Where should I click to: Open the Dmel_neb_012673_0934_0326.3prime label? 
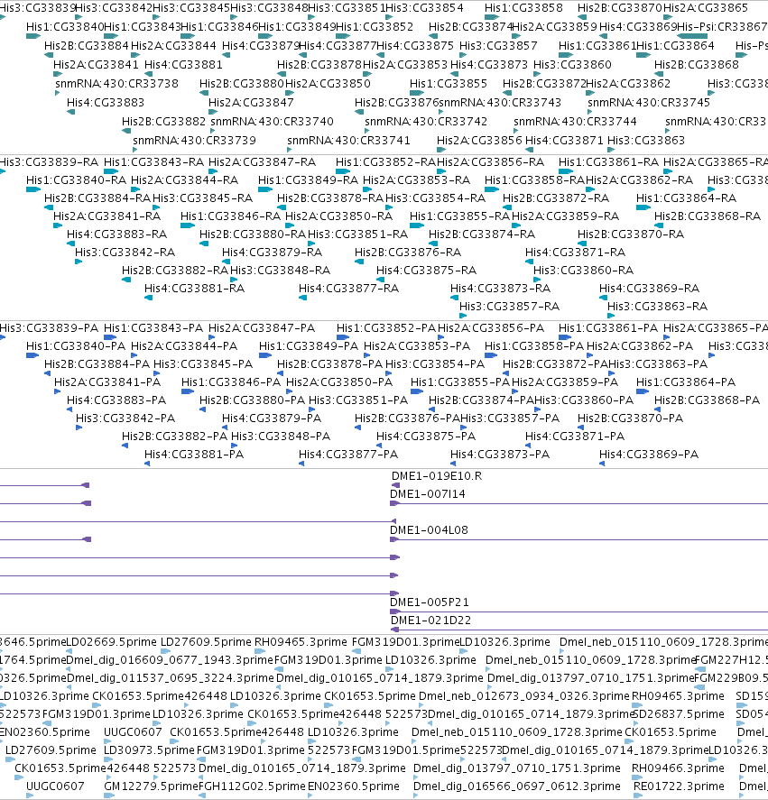tap(524, 696)
